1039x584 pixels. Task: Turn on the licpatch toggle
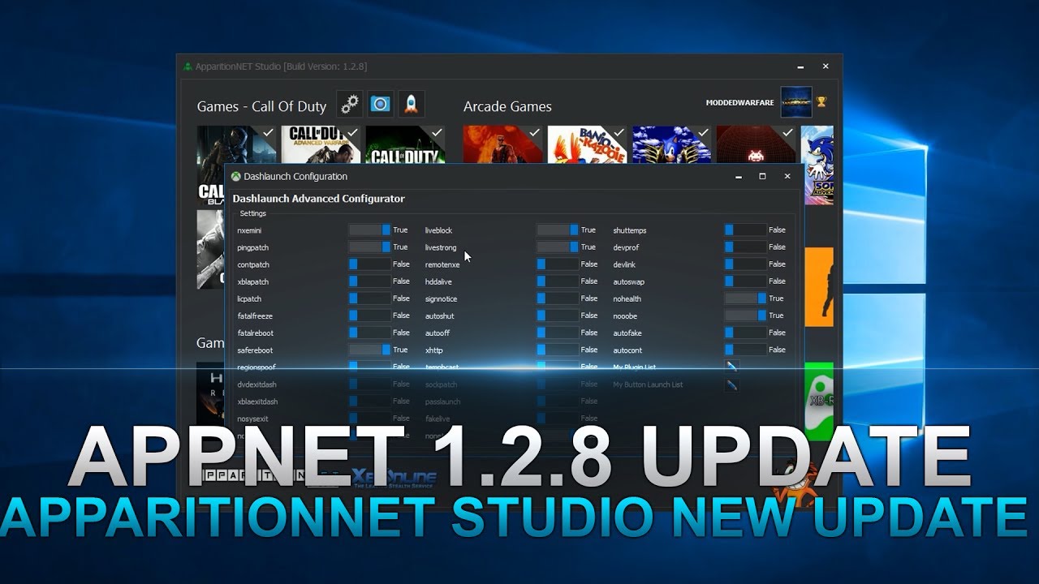(369, 298)
